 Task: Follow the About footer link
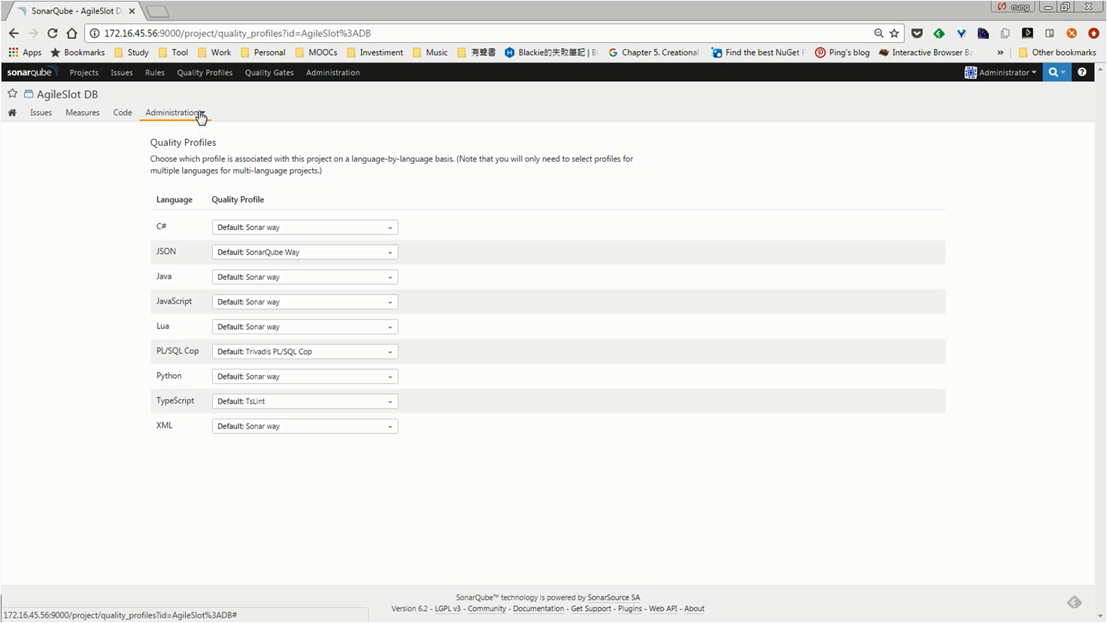(694, 609)
